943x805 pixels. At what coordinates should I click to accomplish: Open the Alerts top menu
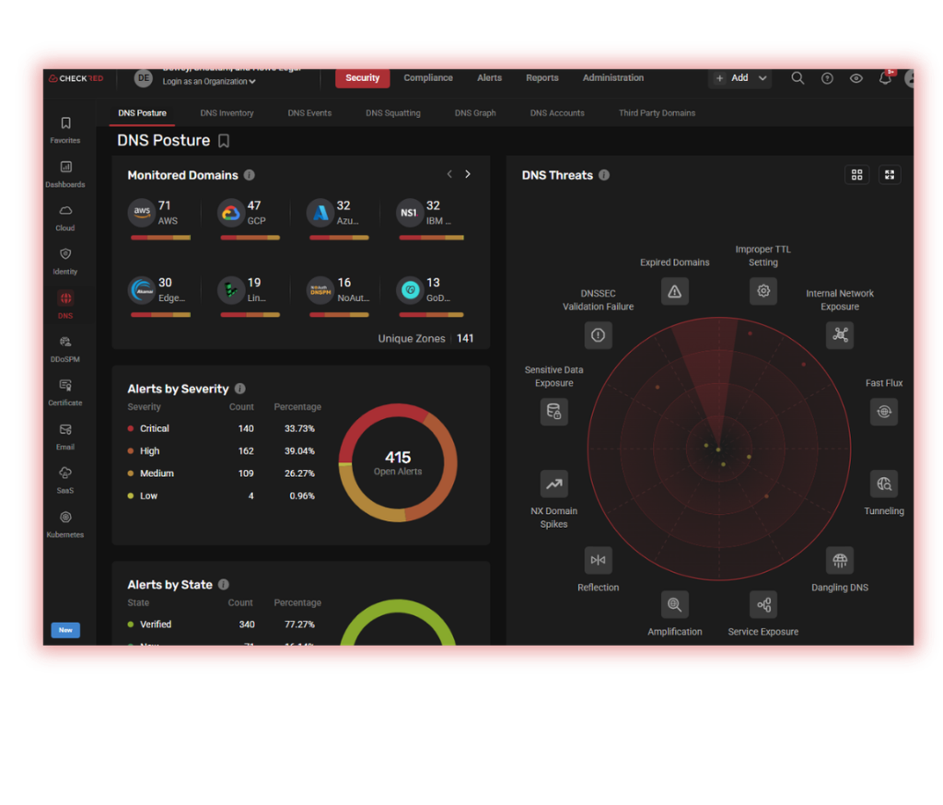pyautogui.click(x=490, y=77)
